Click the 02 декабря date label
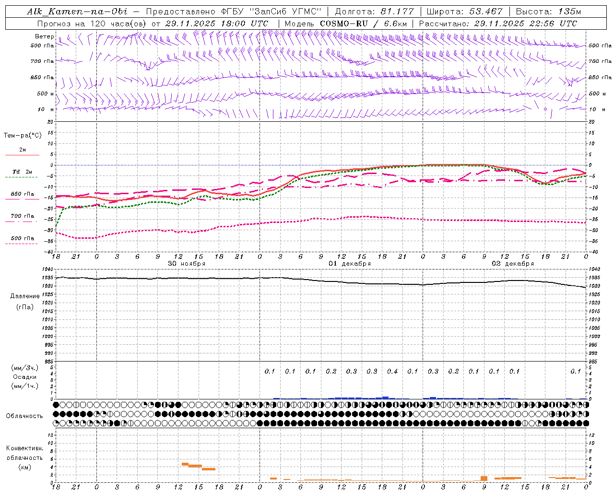The image size is (614, 491). [x=513, y=264]
